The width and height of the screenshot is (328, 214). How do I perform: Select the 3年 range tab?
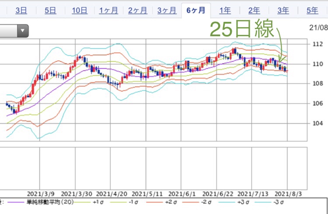(x=283, y=10)
